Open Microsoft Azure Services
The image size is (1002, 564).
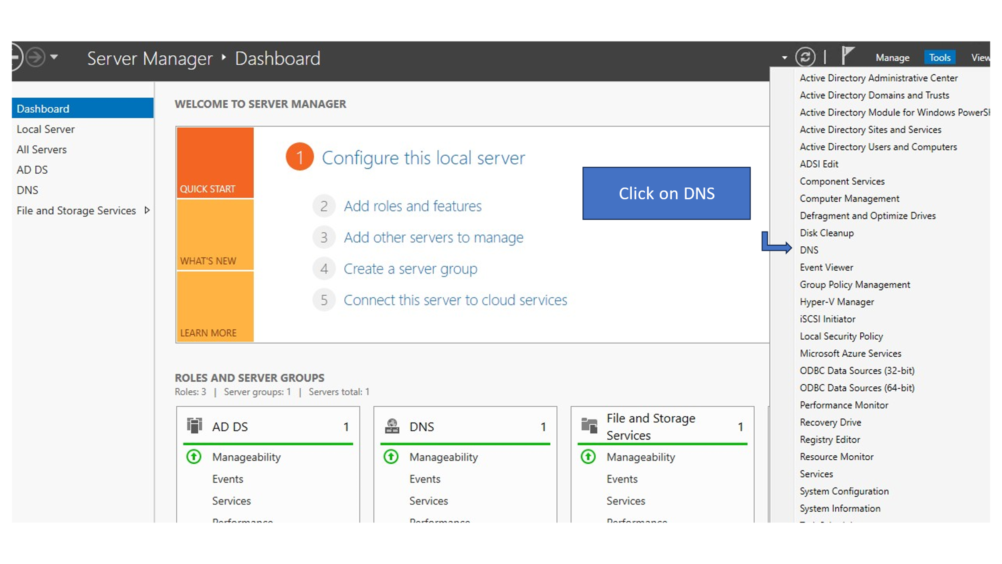pos(850,353)
